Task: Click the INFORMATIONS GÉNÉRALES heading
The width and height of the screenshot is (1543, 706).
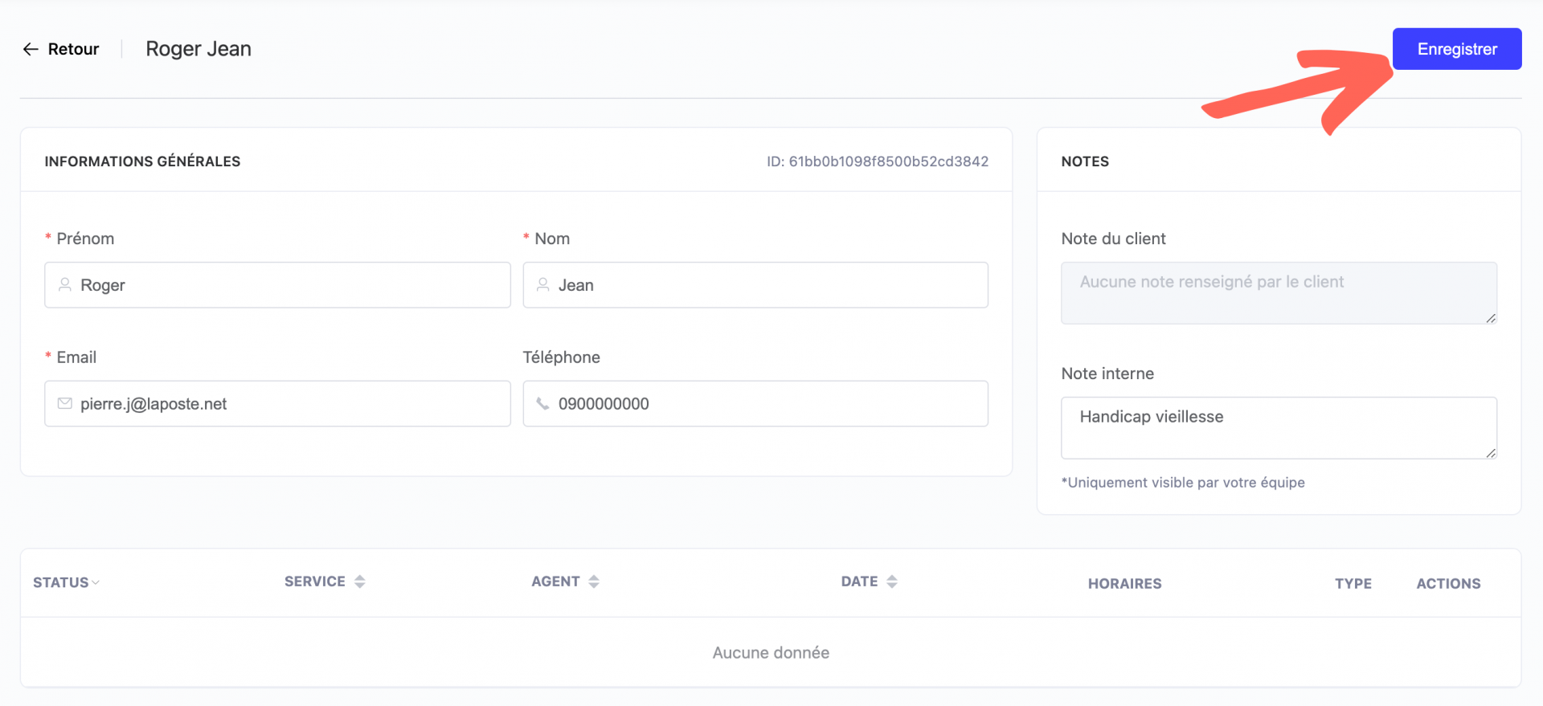Action: coord(142,161)
